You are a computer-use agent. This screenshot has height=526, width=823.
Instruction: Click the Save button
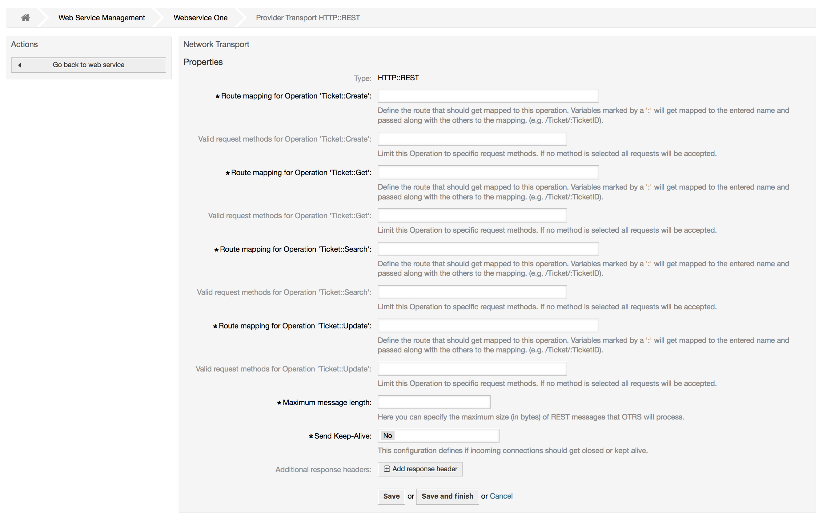391,496
